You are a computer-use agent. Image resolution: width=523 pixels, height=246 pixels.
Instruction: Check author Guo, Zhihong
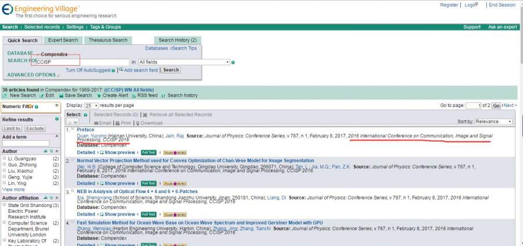coord(4,165)
